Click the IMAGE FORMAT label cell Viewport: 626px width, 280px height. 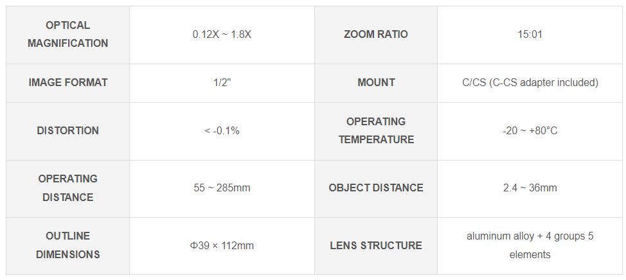click(x=68, y=83)
